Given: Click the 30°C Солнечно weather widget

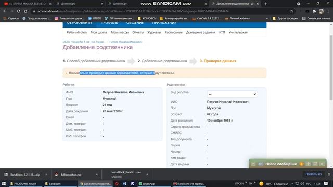Looking at the screenshot, I should 274,184.
